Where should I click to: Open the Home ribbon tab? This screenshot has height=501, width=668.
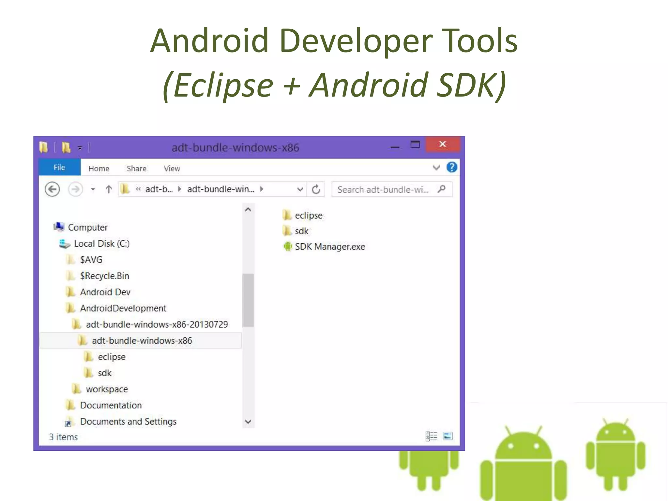99,168
